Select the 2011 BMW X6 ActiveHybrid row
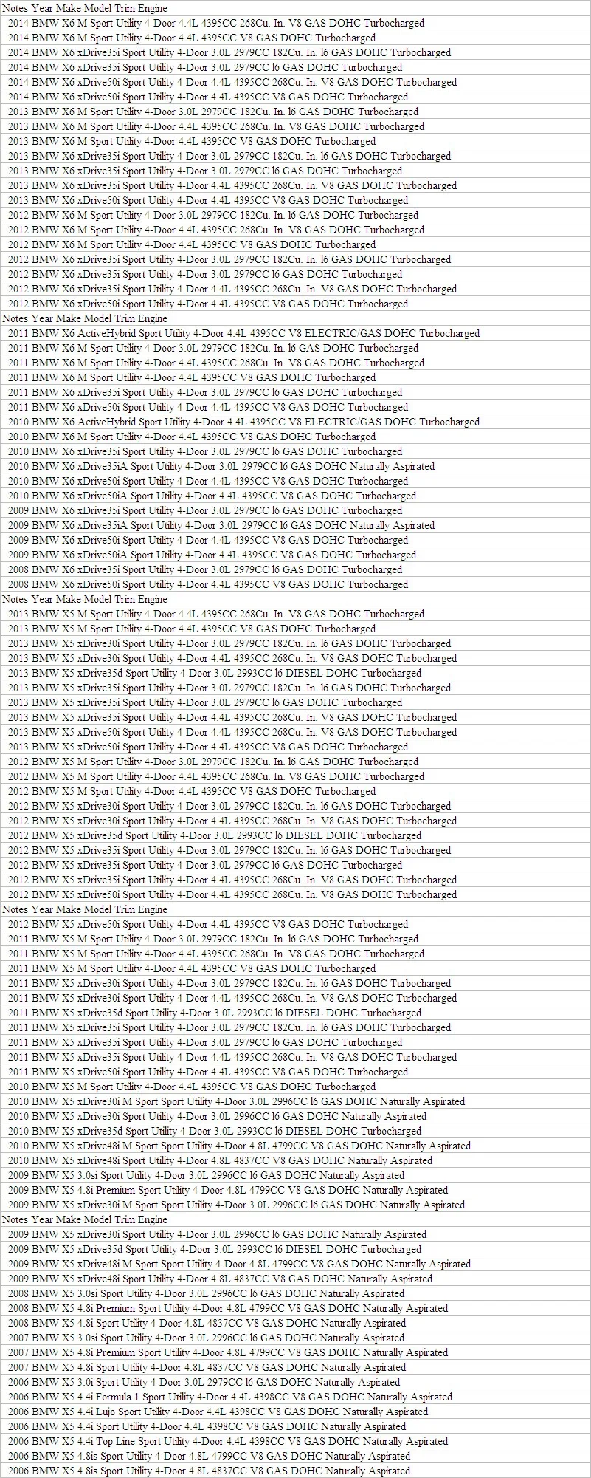Screen dimensions: 591x1478 point(295,333)
